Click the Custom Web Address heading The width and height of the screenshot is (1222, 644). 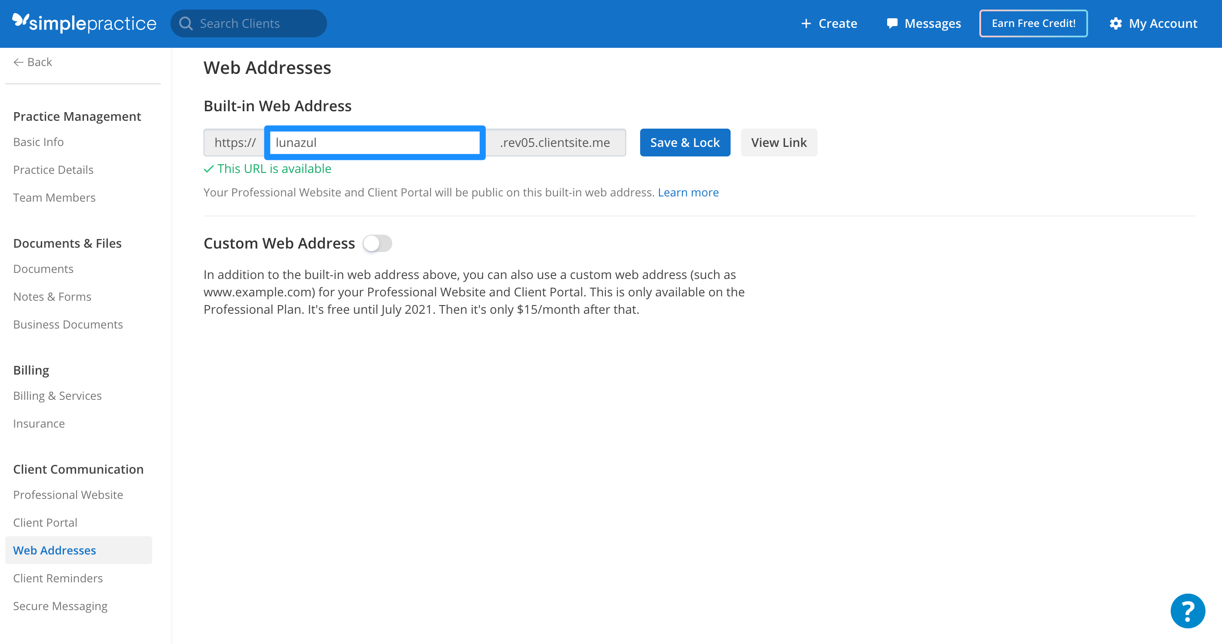(x=279, y=243)
